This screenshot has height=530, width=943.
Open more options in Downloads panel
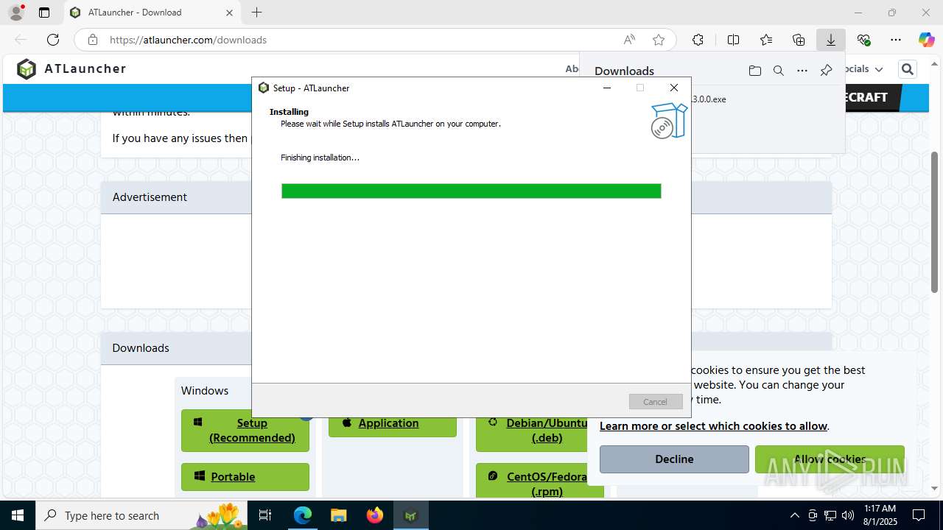[x=802, y=71]
